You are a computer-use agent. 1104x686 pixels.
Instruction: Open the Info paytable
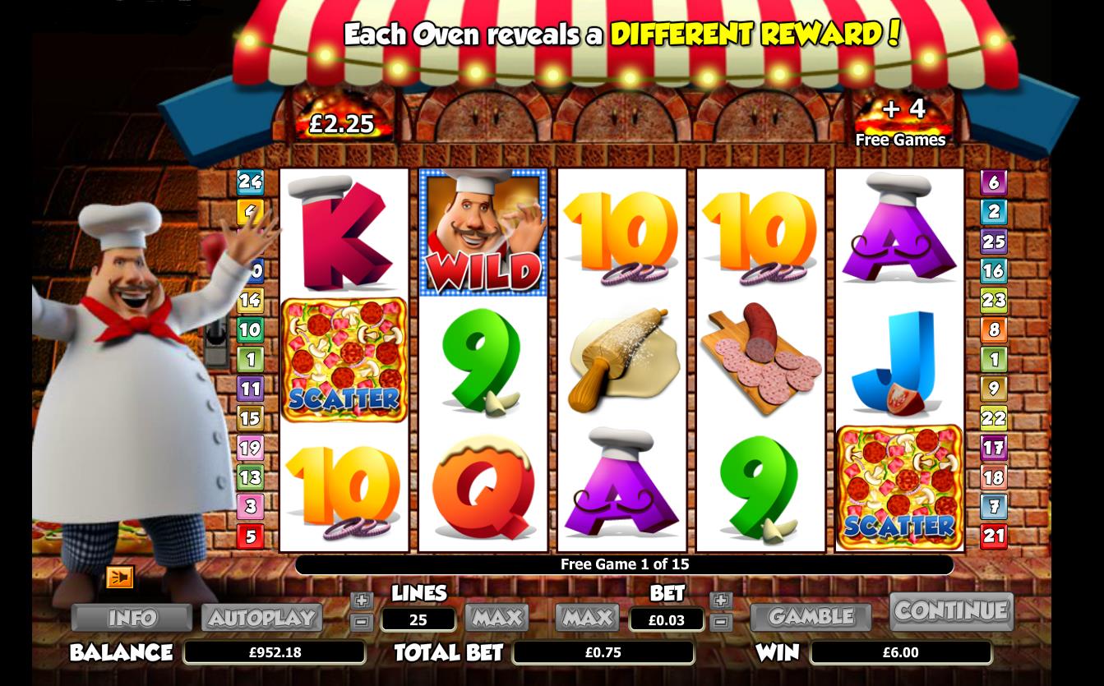pyautogui.click(x=132, y=617)
